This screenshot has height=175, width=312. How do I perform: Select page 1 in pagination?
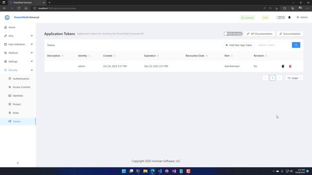273,78
